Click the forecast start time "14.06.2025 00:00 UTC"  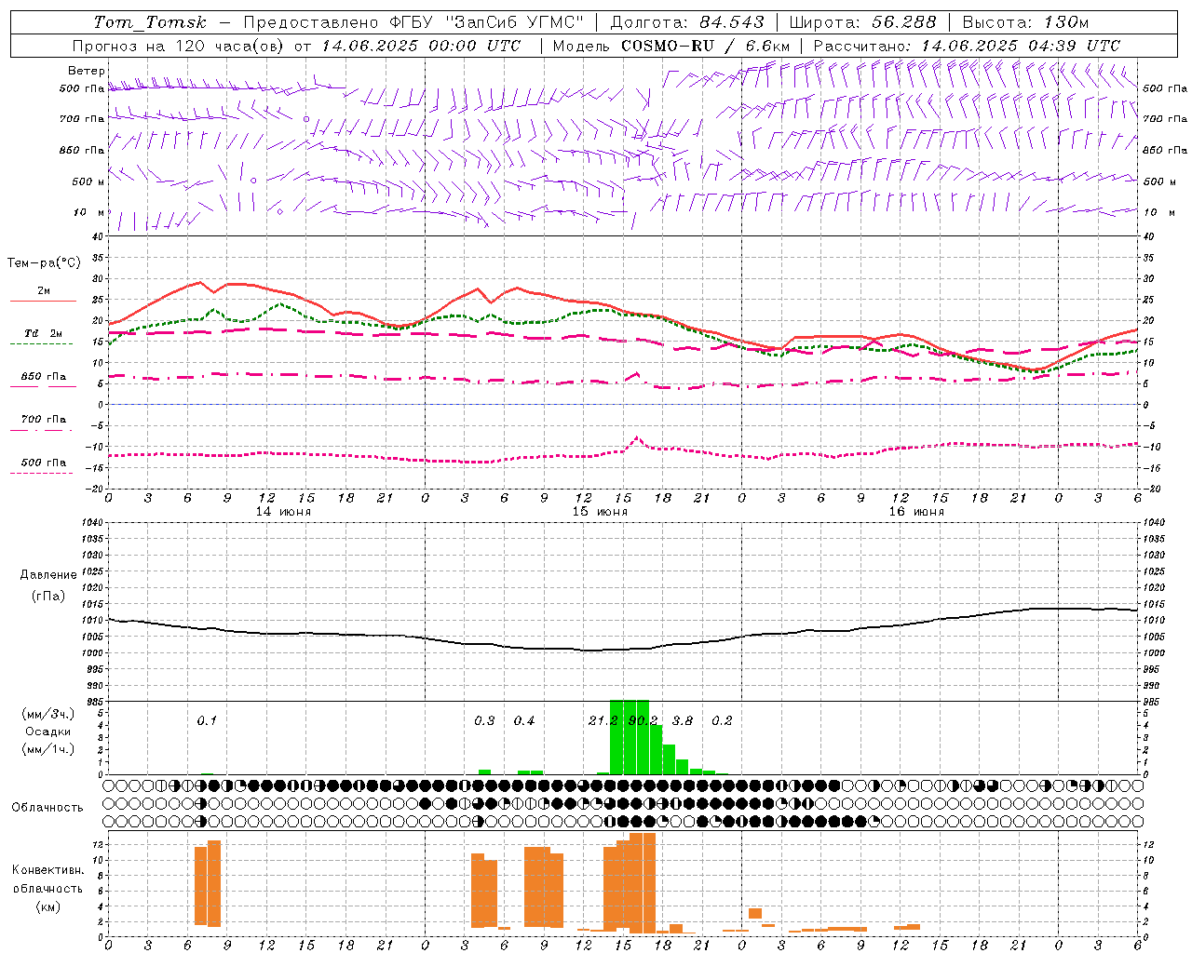pyautogui.click(x=421, y=46)
